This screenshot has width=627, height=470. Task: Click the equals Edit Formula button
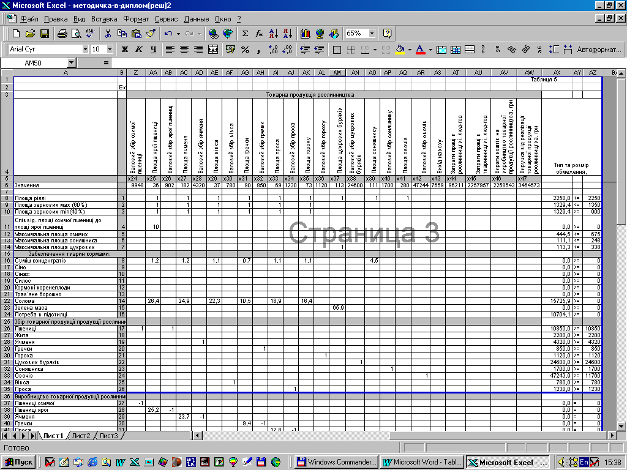106,63
